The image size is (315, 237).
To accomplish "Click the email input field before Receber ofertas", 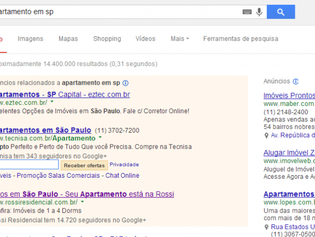I will [29, 165].
